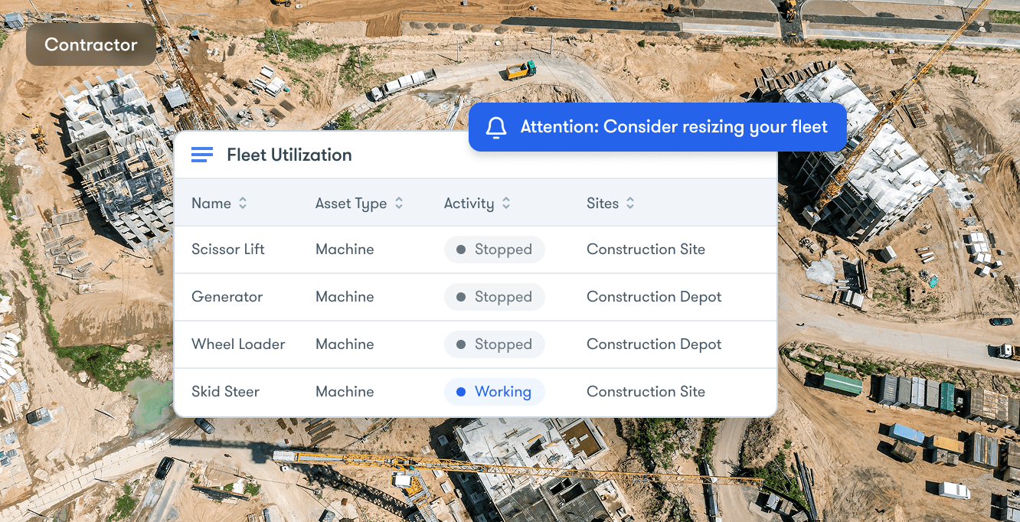Click the status dot beside Generator's Stopped label
The height and width of the screenshot is (522, 1020).
[459, 296]
